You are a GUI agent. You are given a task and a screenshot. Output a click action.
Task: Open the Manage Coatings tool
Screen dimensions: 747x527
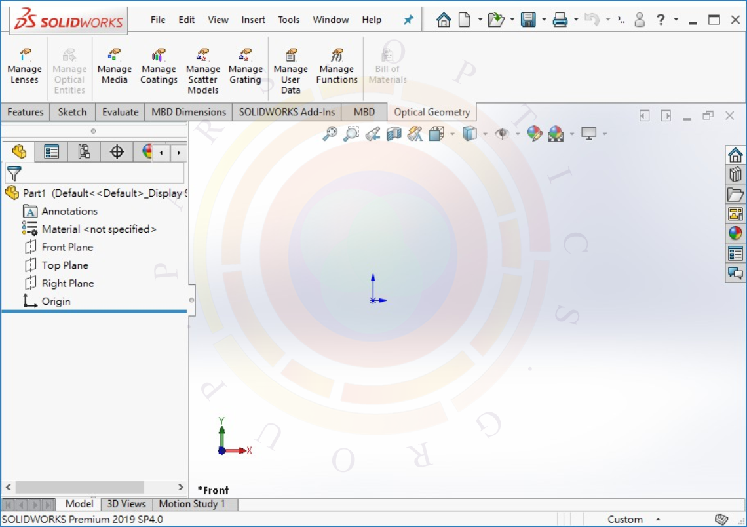coord(159,66)
